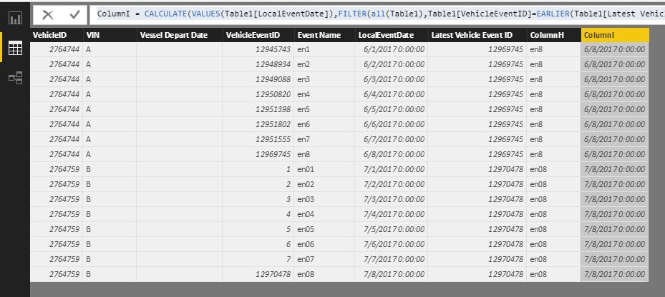
Task: Click the Event Name cell en07
Action: pyautogui.click(x=324, y=259)
